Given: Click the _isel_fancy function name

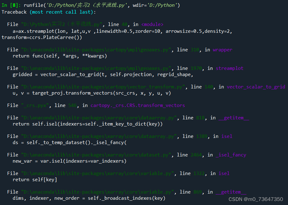Looking at the screenshot, I should pos(231,155).
